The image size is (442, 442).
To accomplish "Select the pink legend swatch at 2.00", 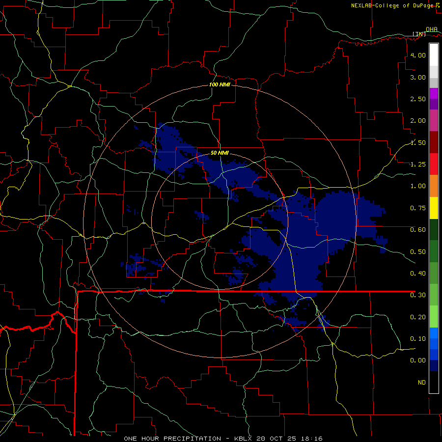I will pyautogui.click(x=434, y=121).
